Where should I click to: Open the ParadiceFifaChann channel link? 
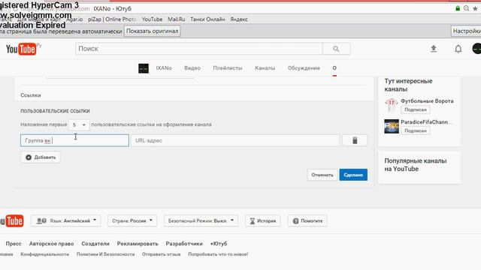click(x=426, y=121)
